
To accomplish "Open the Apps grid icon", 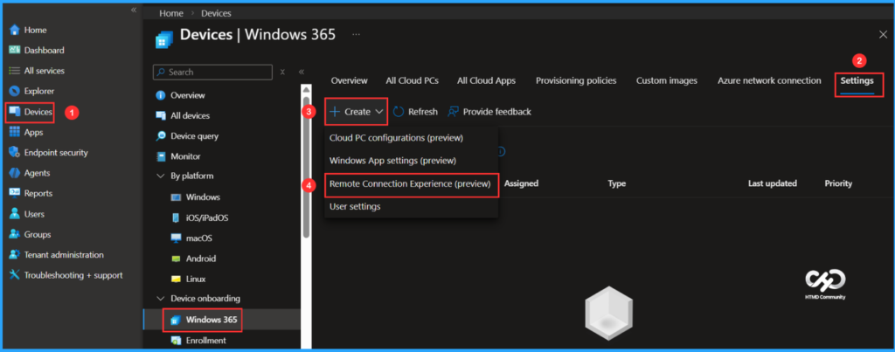I will (x=15, y=133).
